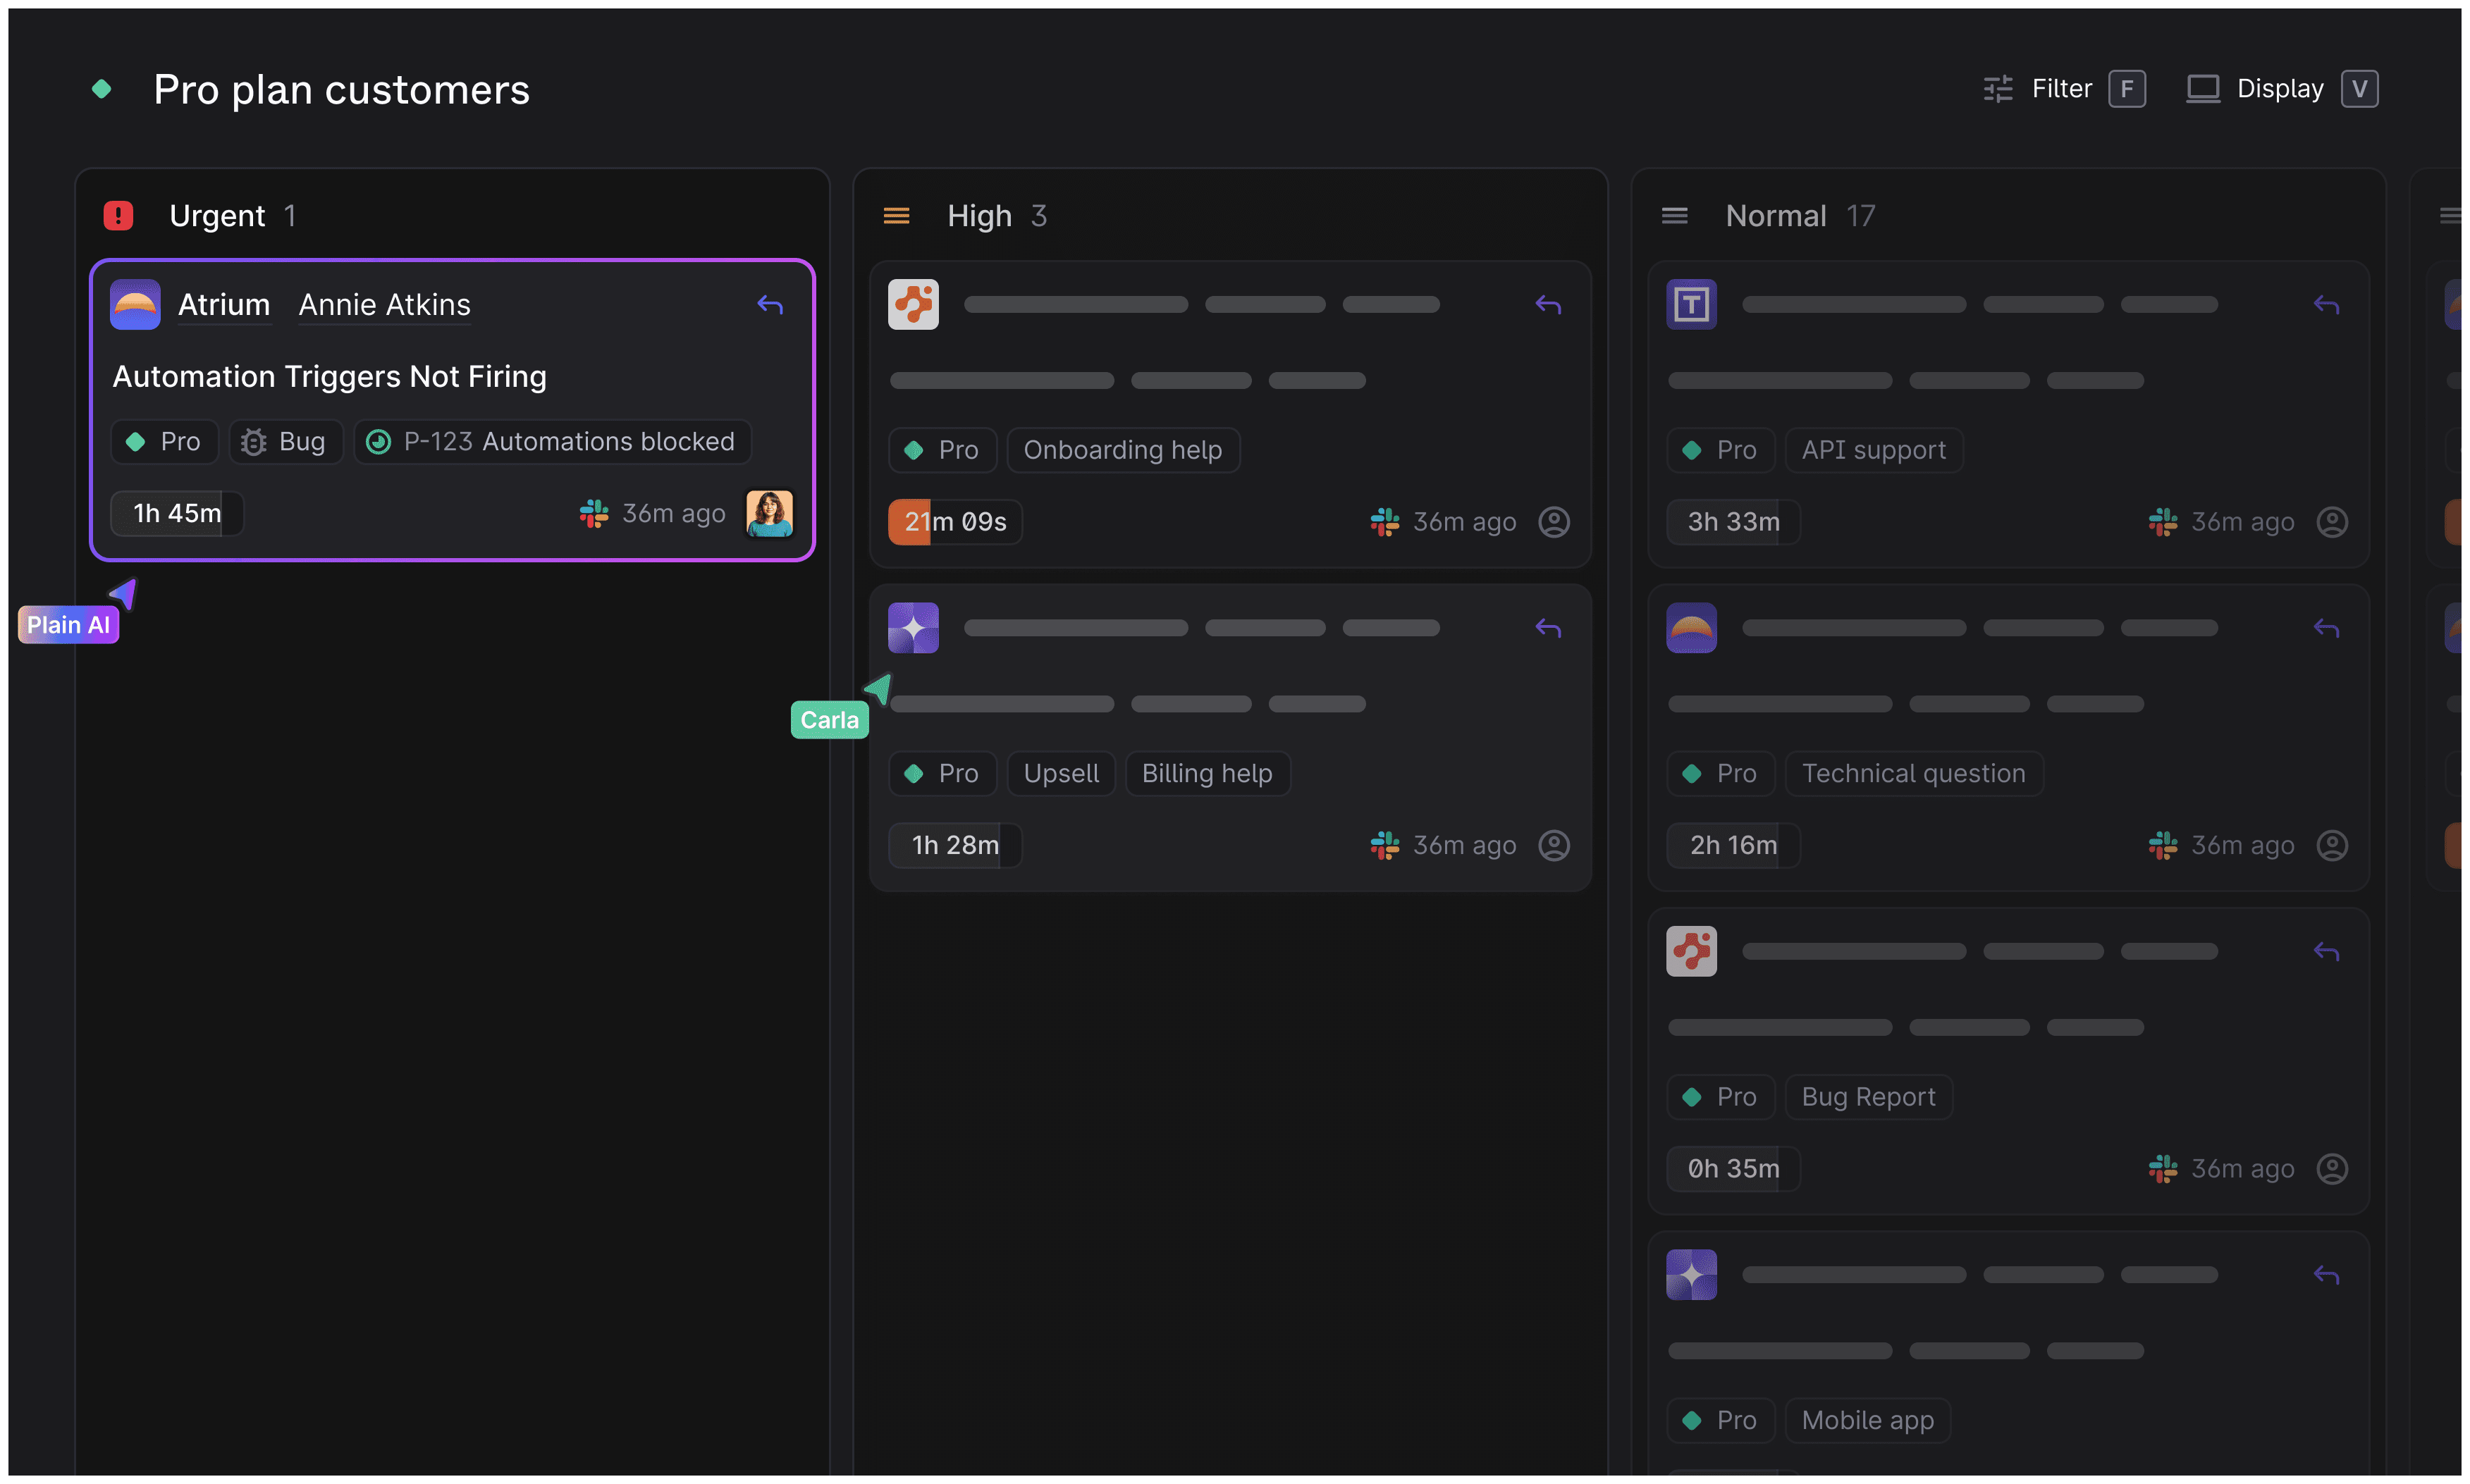This screenshot has height=1484, width=2470.
Task: Click the Atrium company avatar icon
Action: [x=135, y=304]
